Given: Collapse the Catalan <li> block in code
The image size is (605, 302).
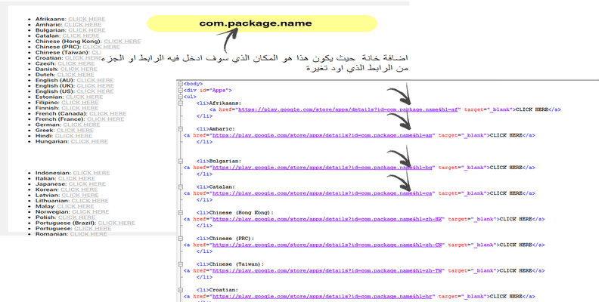Looking at the screenshot, I should pos(180,186).
